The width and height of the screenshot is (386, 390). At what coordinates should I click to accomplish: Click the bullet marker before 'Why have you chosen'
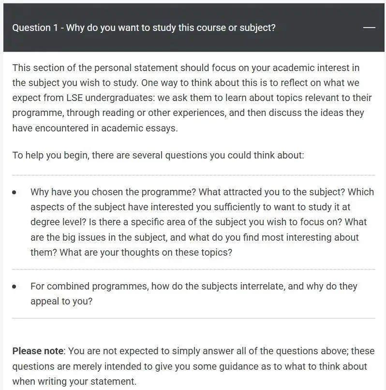[x=15, y=192]
